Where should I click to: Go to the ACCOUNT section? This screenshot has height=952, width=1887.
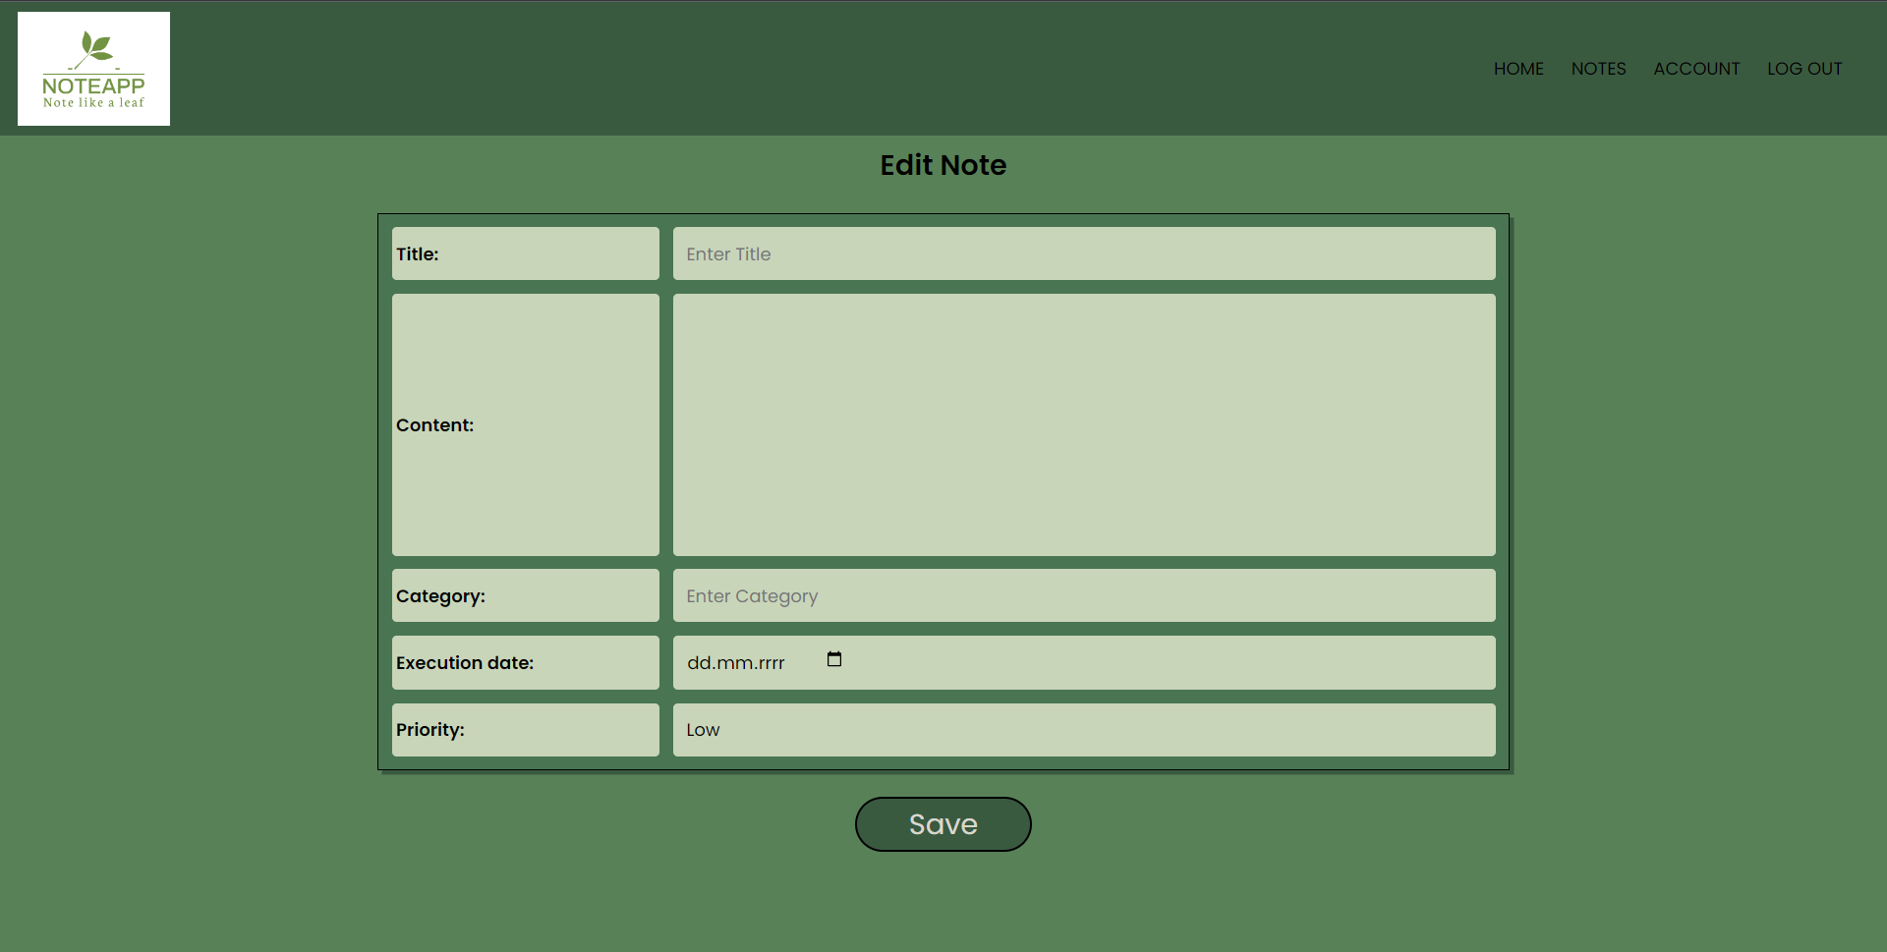(1696, 69)
